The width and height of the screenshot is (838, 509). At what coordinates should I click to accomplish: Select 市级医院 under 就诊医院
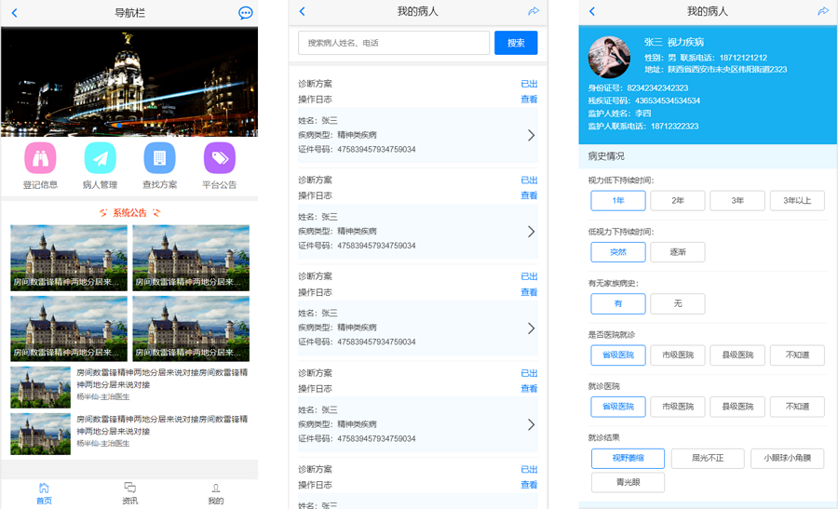678,407
